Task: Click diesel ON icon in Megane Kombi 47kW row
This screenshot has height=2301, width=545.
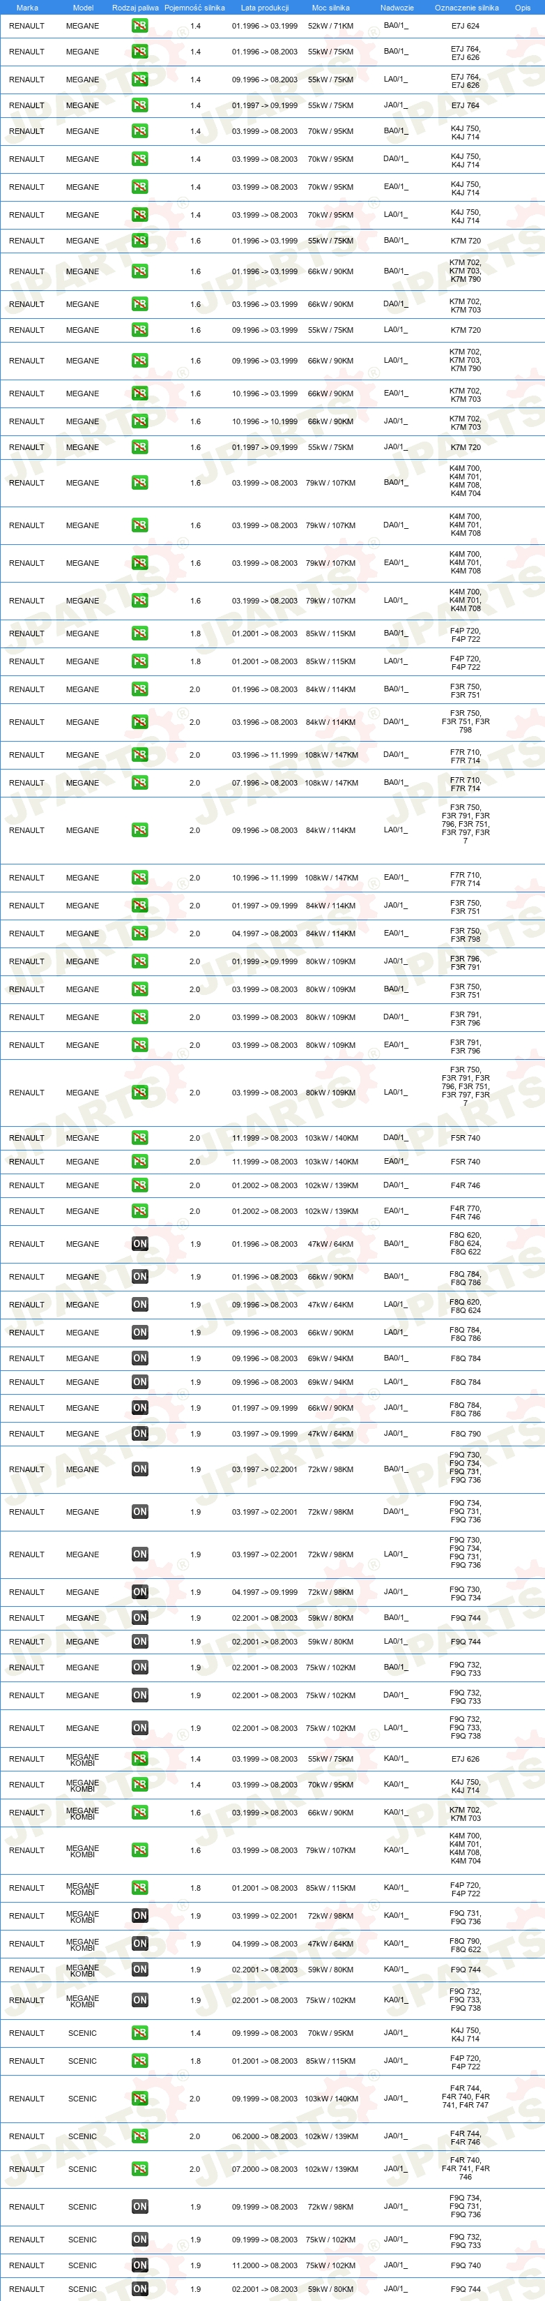Action: point(140,1944)
